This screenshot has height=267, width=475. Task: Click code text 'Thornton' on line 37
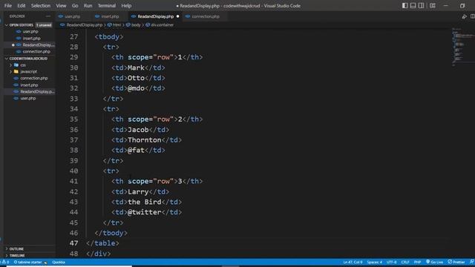(144, 140)
